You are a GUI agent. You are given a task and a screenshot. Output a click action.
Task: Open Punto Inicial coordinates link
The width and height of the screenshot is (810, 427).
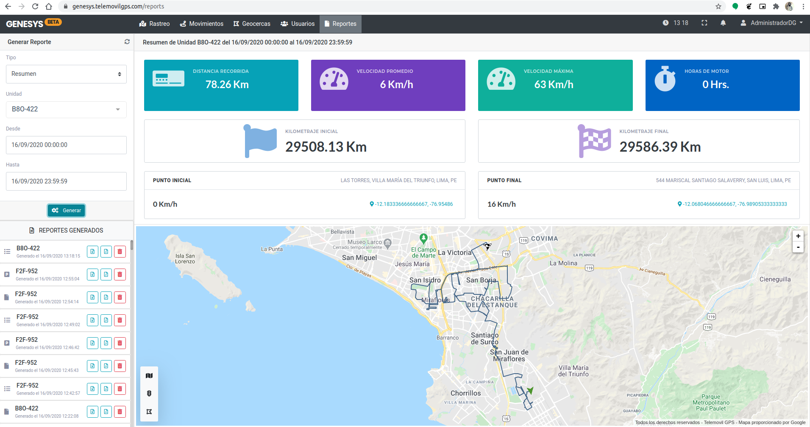click(x=411, y=204)
